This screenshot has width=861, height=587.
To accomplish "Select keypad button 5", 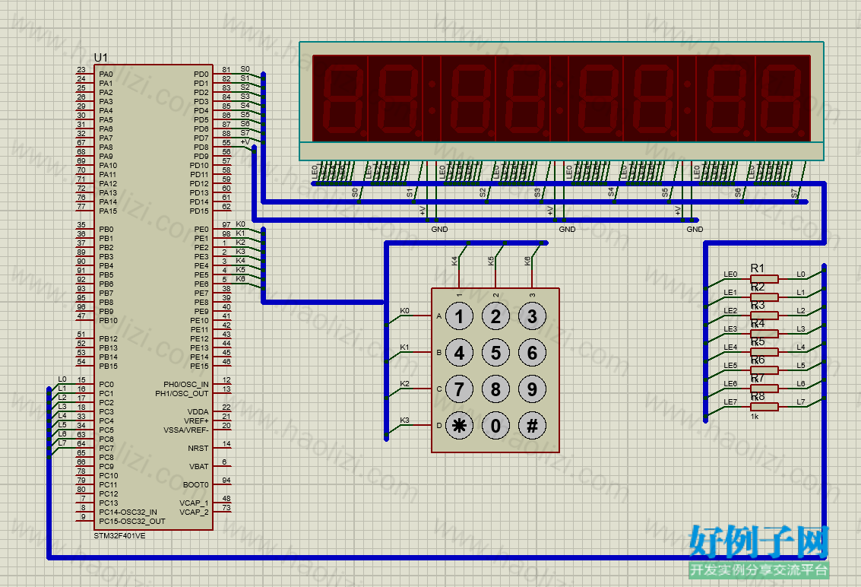I will point(495,353).
